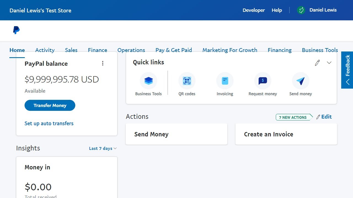Image resolution: width=353 pixels, height=198 pixels.
Task: Edit Quick links with pencil icon
Action: (317, 63)
